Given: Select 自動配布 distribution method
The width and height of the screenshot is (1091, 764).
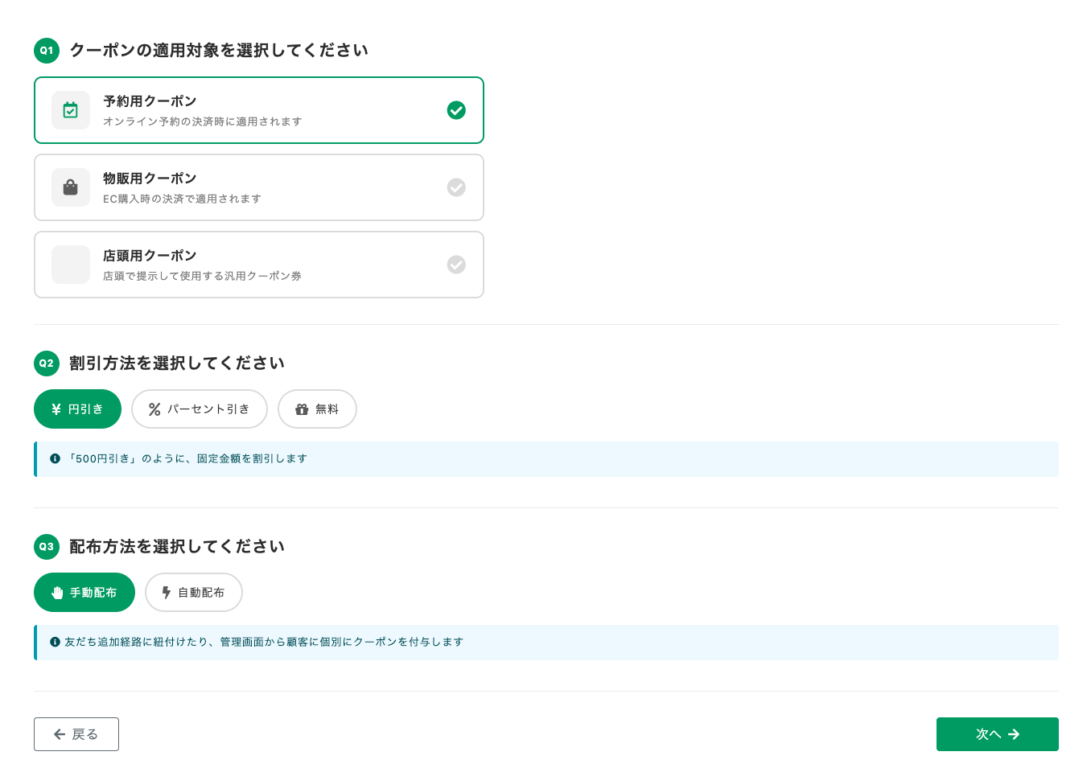Looking at the screenshot, I should click(193, 593).
